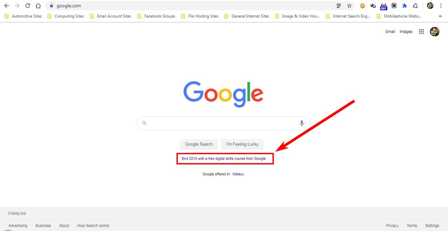The width and height of the screenshot is (448, 231).
Task: Open About footer link
Action: [64, 225]
